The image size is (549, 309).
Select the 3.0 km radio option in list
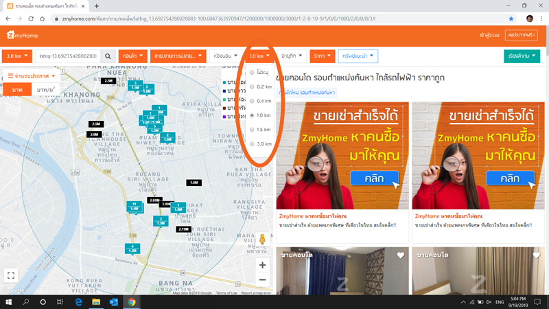(252, 144)
